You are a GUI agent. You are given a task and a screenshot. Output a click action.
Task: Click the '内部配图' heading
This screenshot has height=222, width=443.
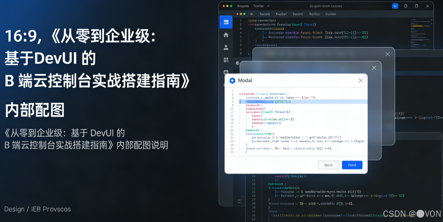pos(35,110)
